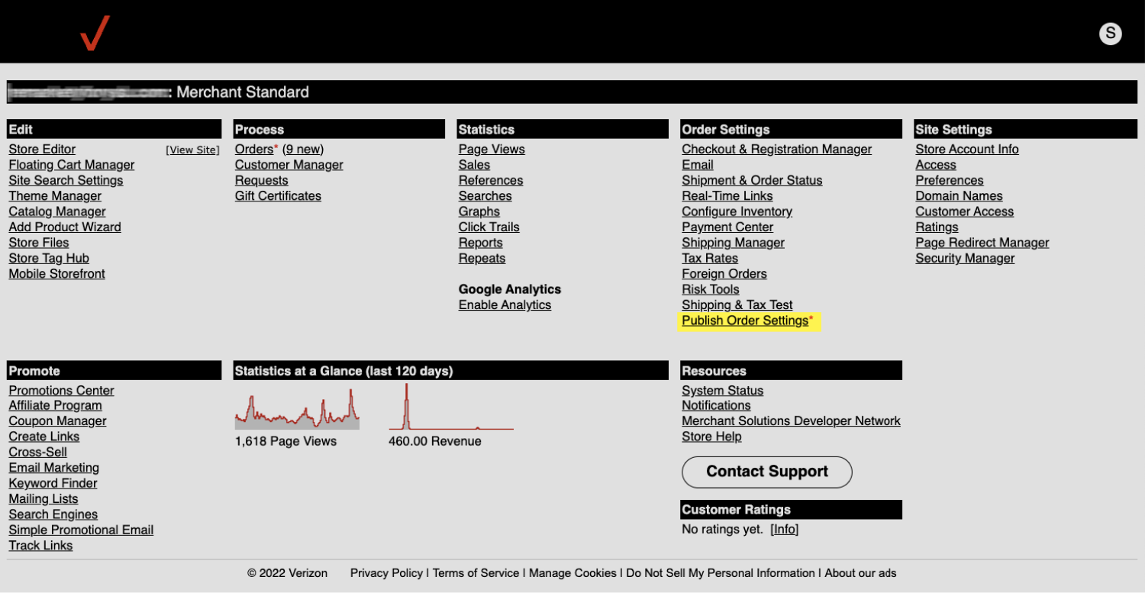Open the Security Manager
Screen dimensions: 1145x593
[x=965, y=258]
